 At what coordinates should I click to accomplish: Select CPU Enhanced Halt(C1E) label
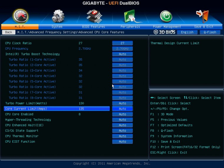coord(24,125)
